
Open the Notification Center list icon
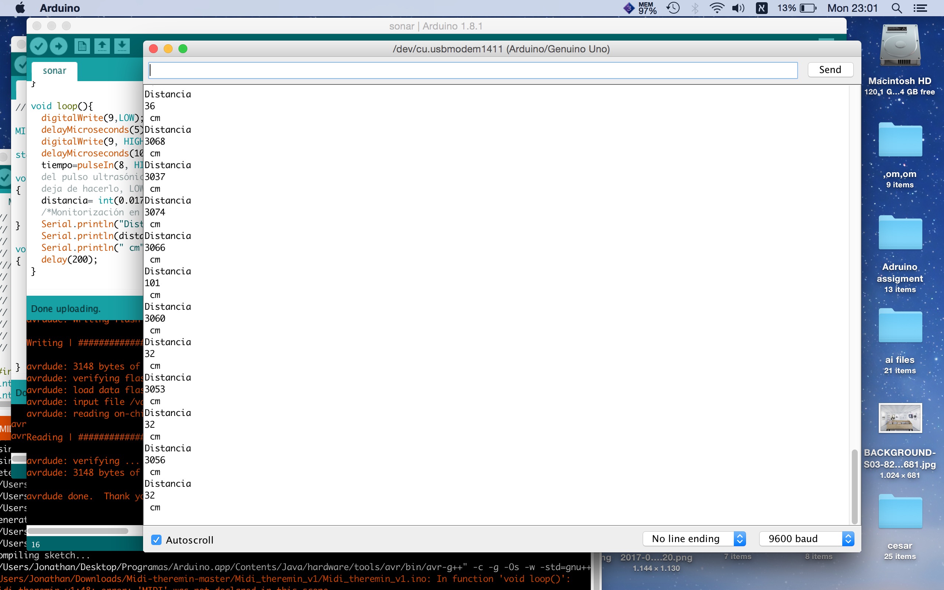click(921, 8)
